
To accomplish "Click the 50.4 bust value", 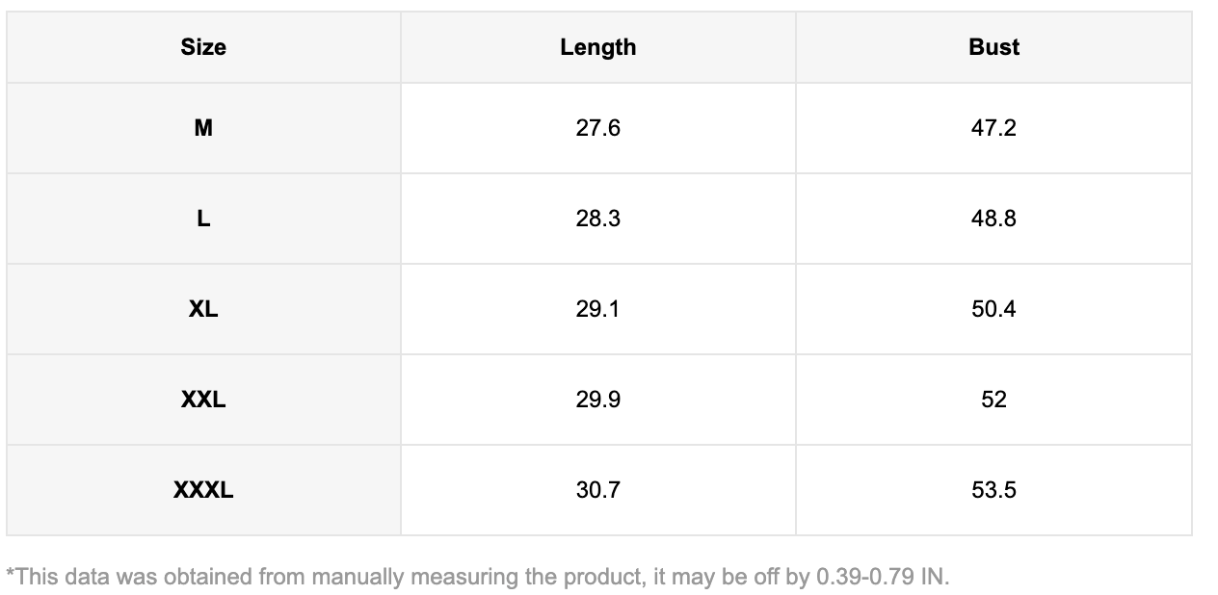I will [x=993, y=309].
